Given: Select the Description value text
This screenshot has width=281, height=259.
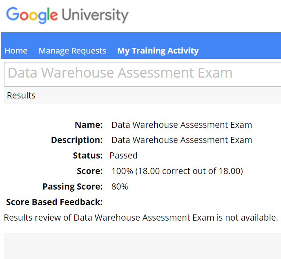Looking at the screenshot, I should click(182, 140).
